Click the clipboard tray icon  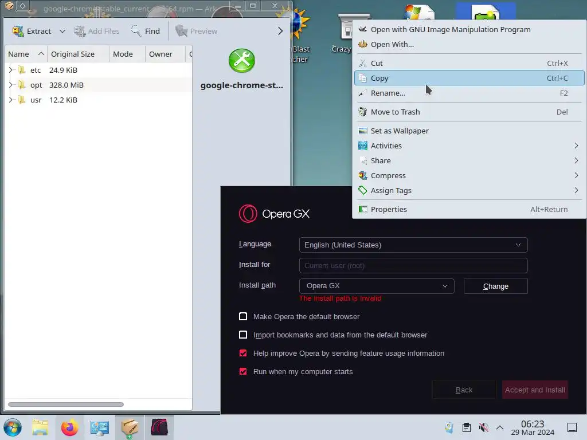(467, 427)
